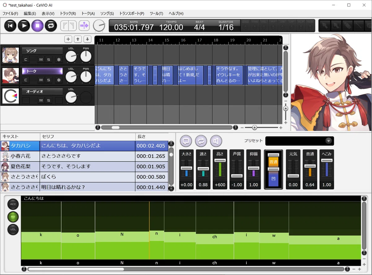Image resolution: width=372 pixels, height=275 pixels.
Task: Move selected track down with arrow button
Action: (87, 39)
